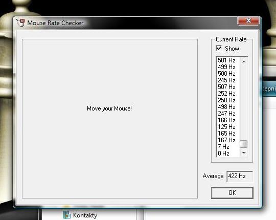
Task: Click inside the Average 422 Hz field
Action: coord(240,176)
